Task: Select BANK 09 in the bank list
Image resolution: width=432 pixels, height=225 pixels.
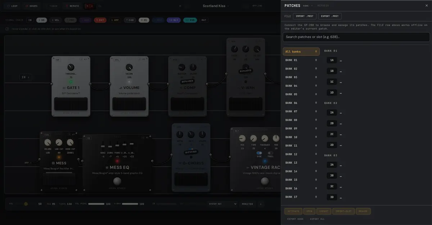Action: pos(301,129)
